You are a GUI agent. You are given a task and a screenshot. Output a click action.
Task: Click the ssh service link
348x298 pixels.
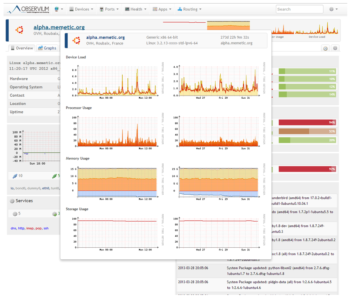pyautogui.click(x=46, y=228)
